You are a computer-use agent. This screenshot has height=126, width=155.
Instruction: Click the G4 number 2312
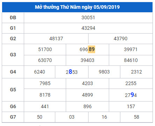coord(136,72)
